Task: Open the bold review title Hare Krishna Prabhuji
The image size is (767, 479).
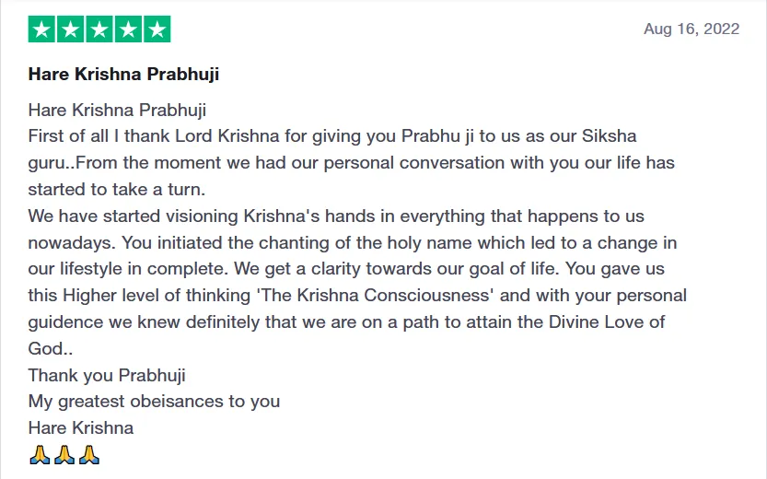Action: click(123, 73)
